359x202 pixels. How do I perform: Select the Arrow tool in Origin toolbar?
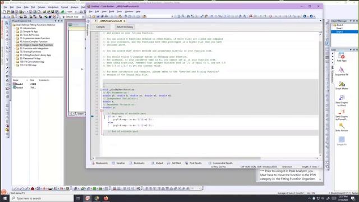[x=7, y=68]
